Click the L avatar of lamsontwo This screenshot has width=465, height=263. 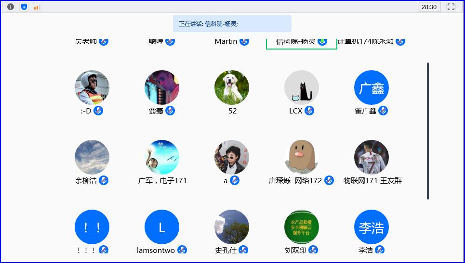162,227
